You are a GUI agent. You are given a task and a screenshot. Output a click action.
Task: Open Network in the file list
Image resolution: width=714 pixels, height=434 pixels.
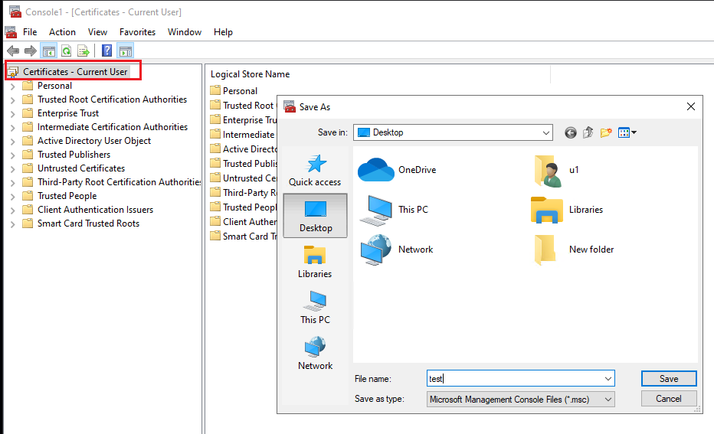click(x=396, y=250)
